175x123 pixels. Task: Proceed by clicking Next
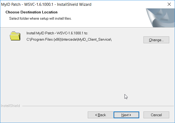pos(126,115)
